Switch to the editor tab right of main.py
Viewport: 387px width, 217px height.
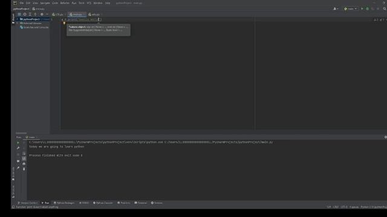(94, 14)
